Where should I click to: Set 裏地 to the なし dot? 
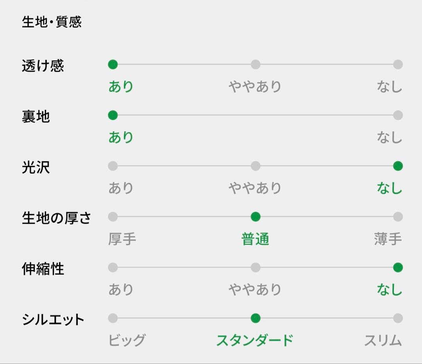(398, 115)
